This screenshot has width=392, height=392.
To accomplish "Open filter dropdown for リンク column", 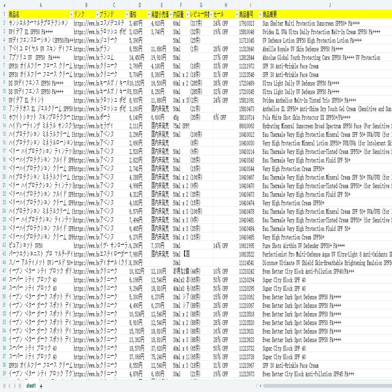I will [97, 15].
